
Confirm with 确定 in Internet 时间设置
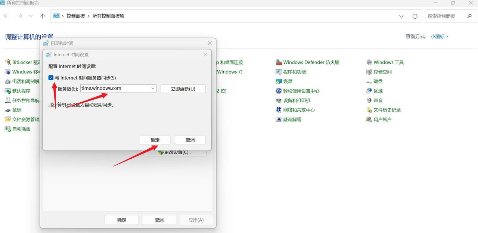pos(155,140)
